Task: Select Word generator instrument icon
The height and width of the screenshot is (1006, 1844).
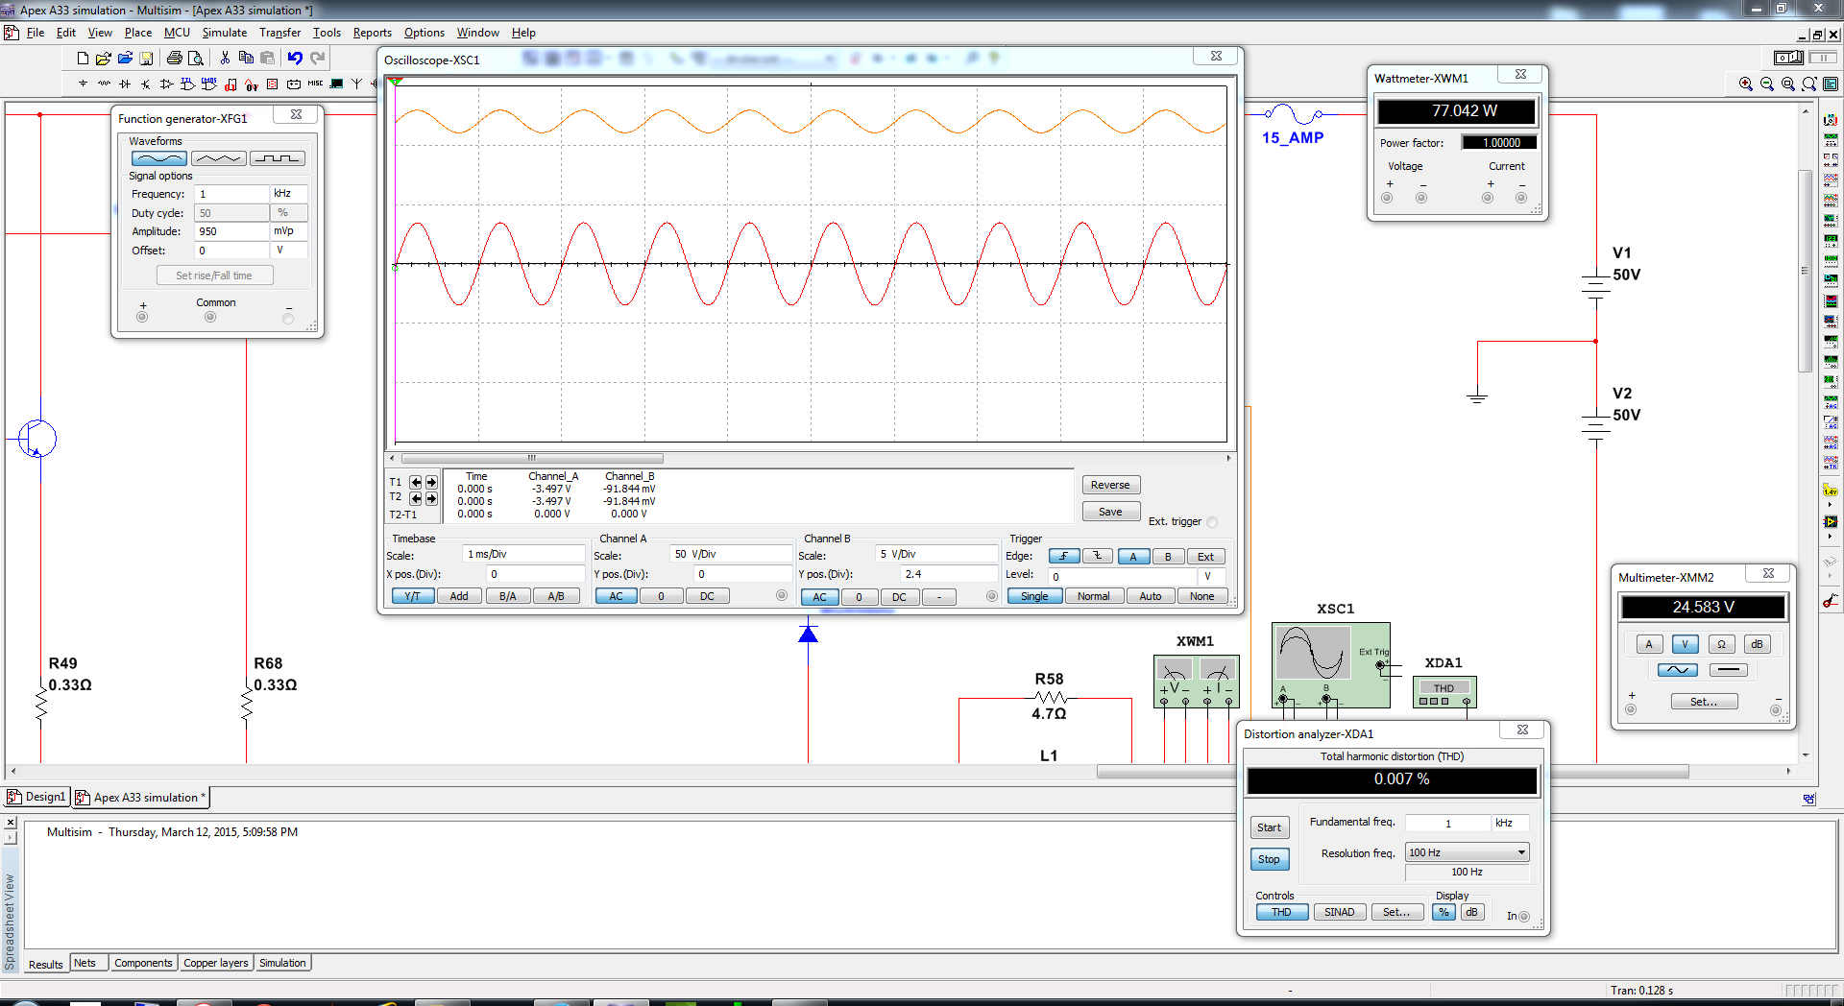Action: (1831, 260)
